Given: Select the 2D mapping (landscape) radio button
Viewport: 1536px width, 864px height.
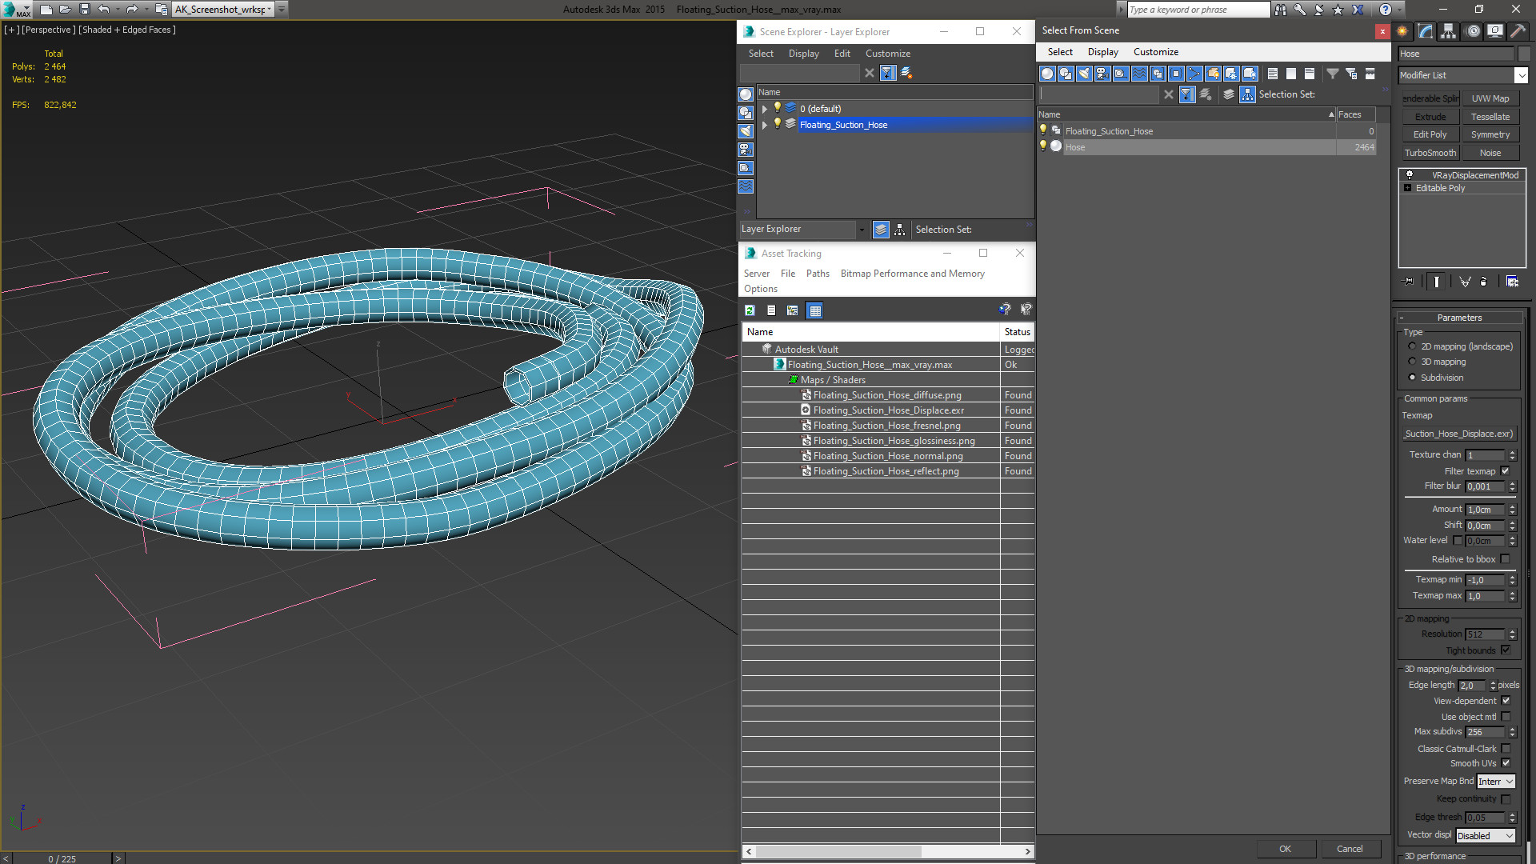Looking at the screenshot, I should tap(1412, 346).
